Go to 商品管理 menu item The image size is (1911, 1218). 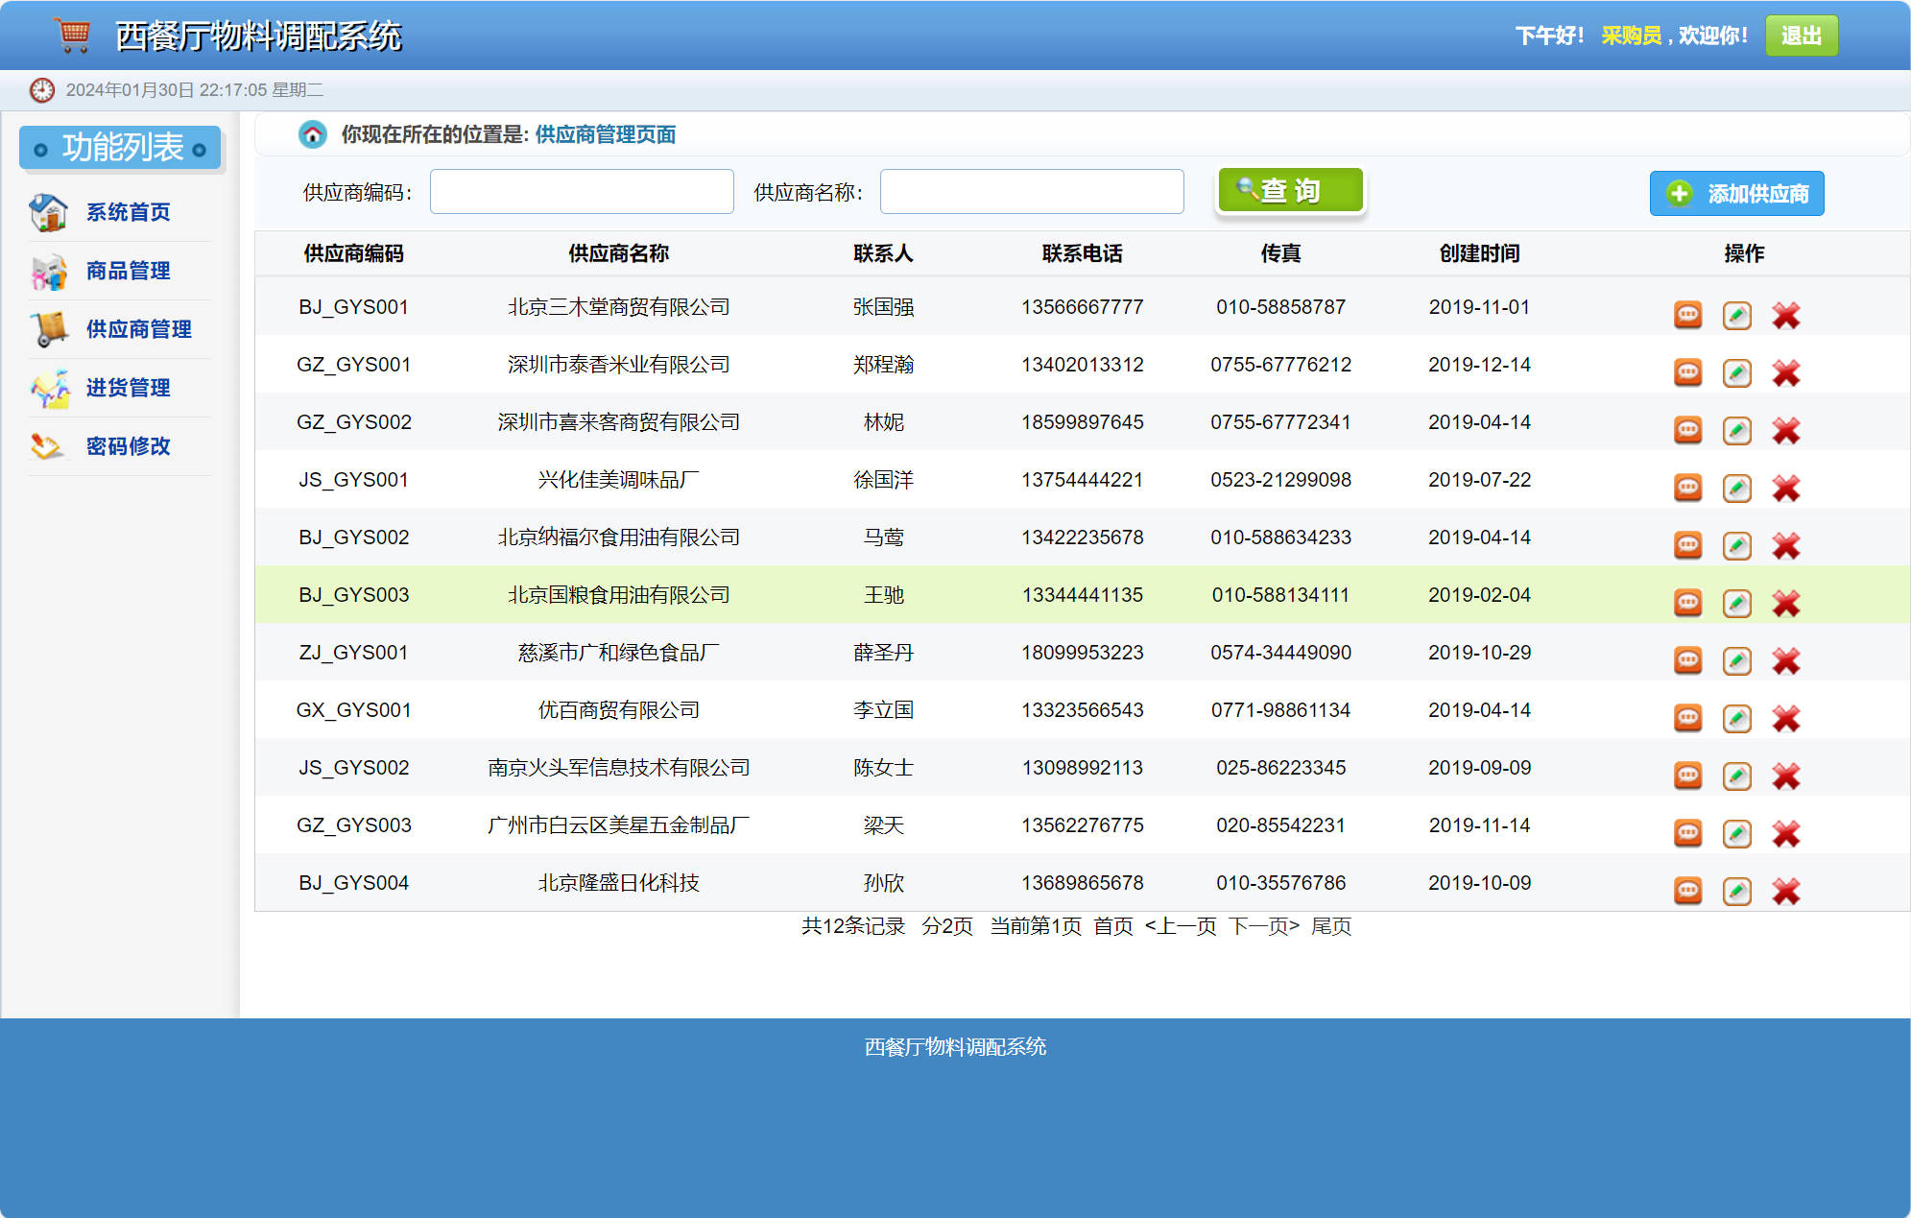coord(128,271)
